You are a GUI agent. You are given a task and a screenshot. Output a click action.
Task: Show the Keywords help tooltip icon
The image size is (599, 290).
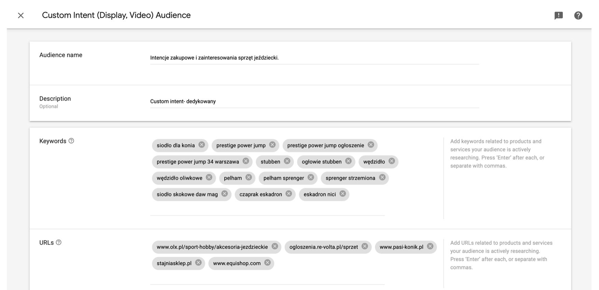click(71, 141)
